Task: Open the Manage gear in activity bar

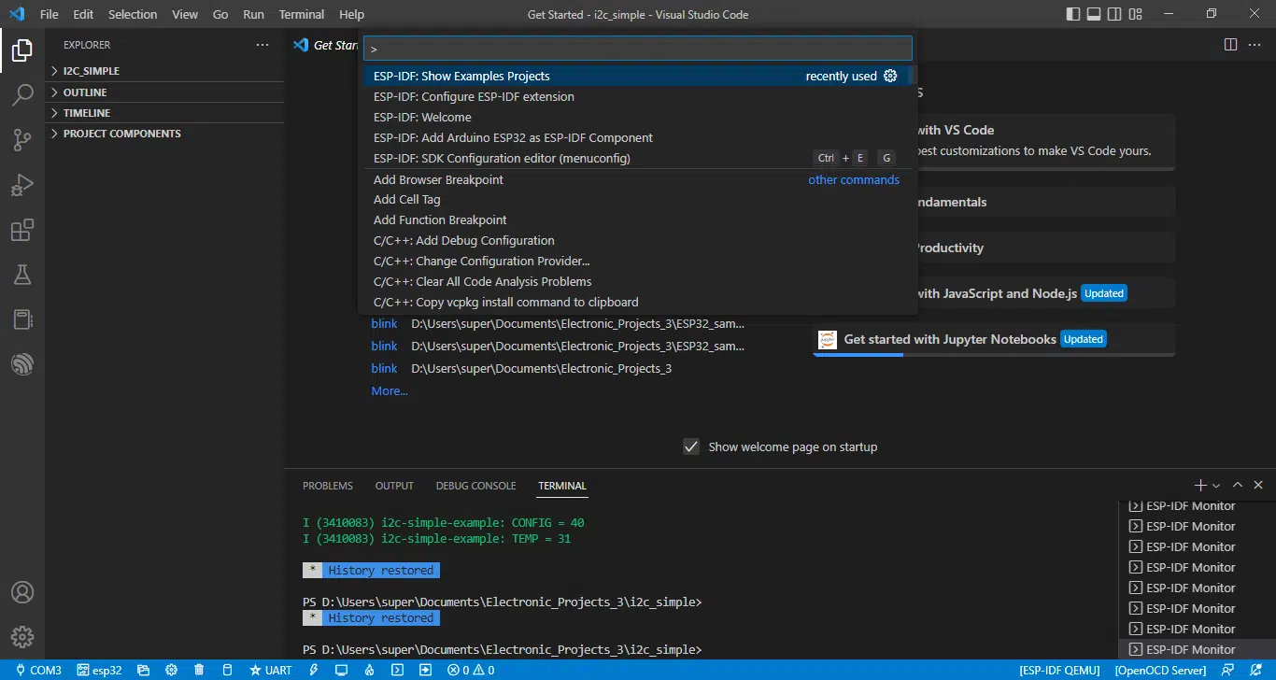Action: [22, 637]
